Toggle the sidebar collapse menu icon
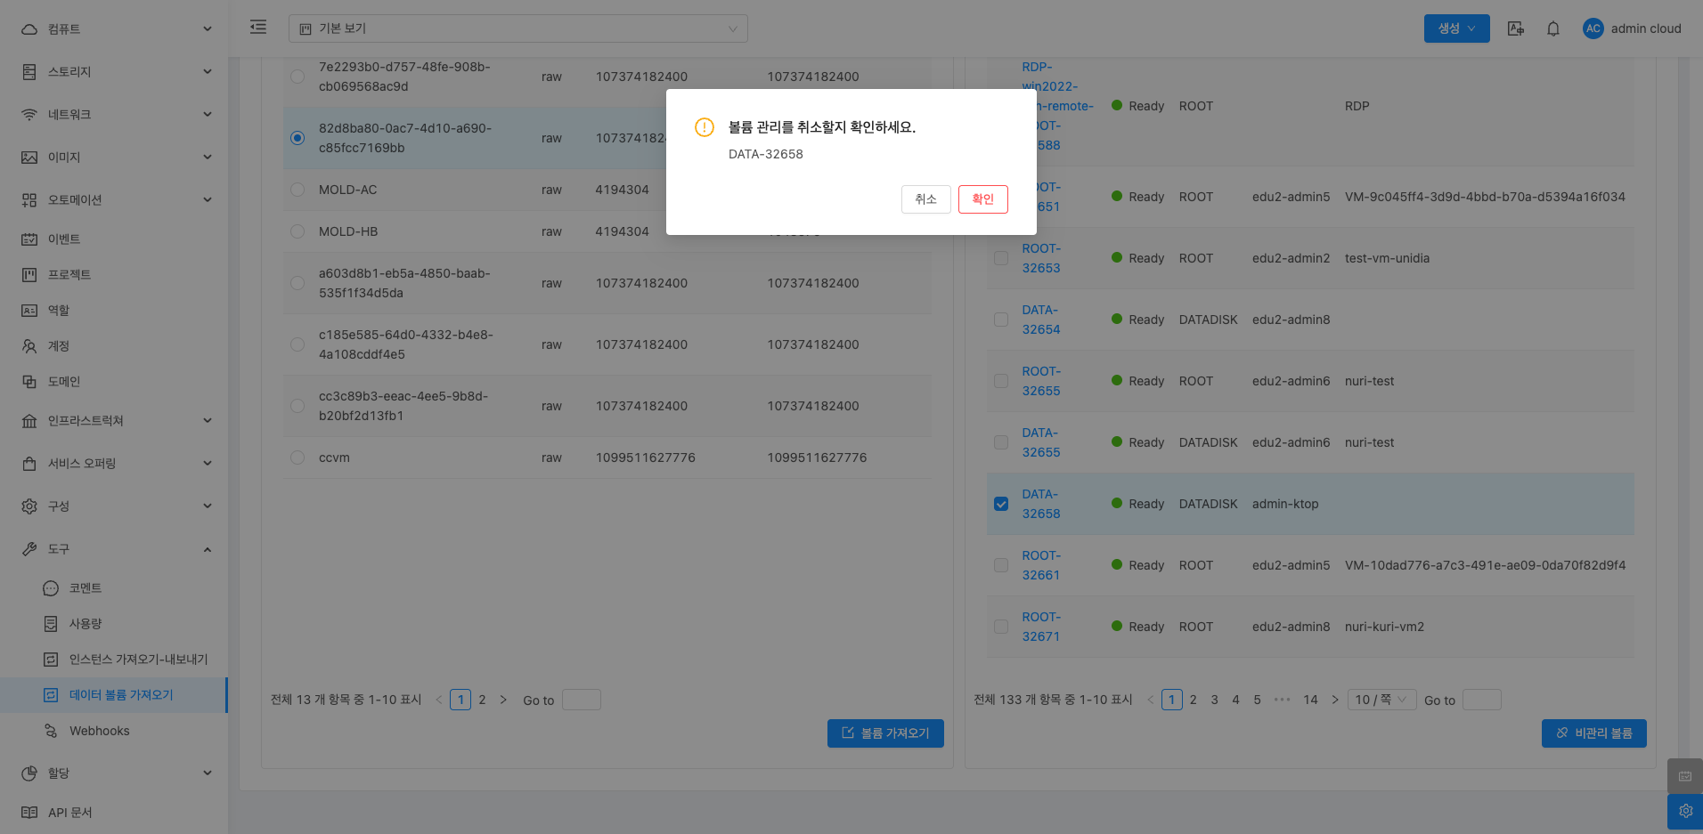 [x=258, y=28]
